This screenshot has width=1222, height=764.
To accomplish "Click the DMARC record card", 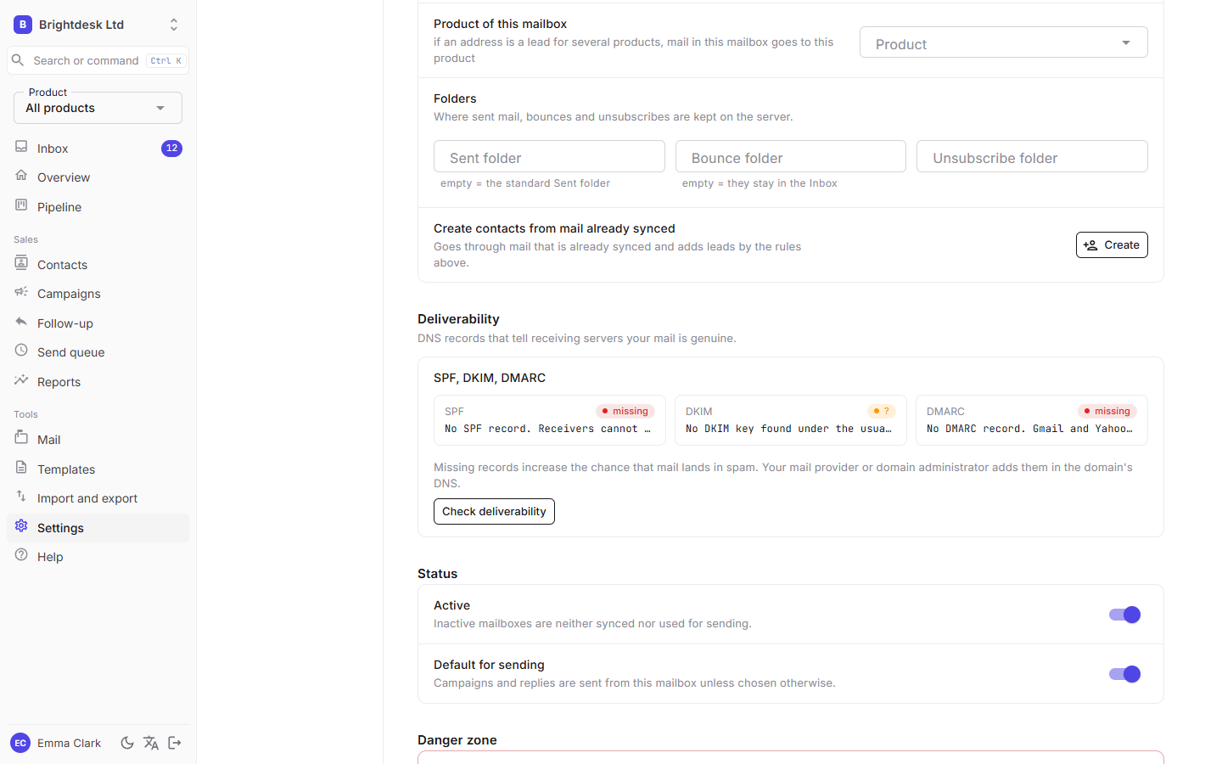I will 1032,420.
